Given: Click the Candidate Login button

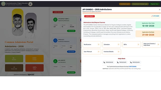Looking at the screenshot, I should point(125,4).
